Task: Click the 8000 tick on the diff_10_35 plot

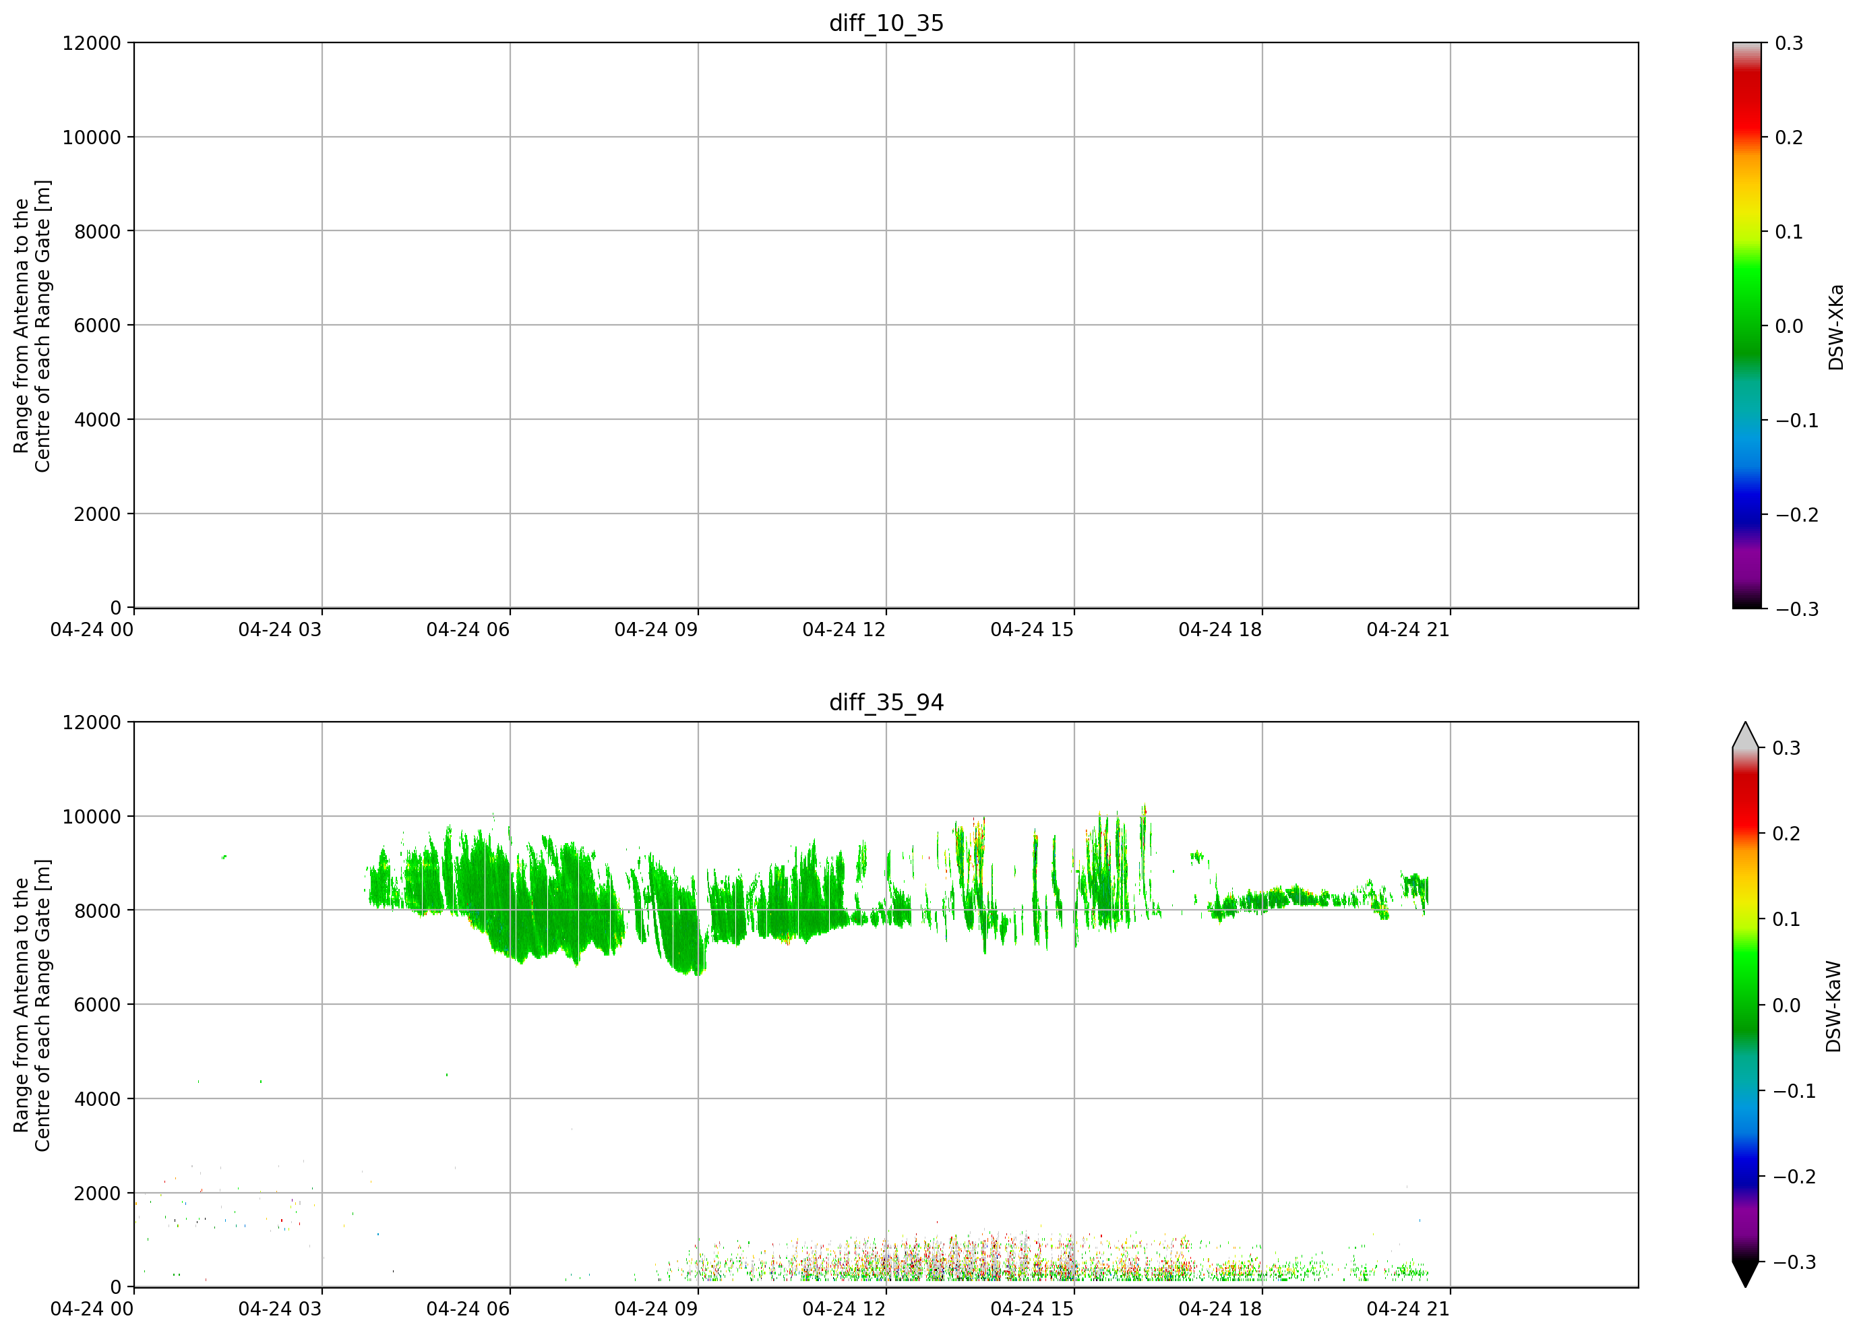Action: pos(98,231)
